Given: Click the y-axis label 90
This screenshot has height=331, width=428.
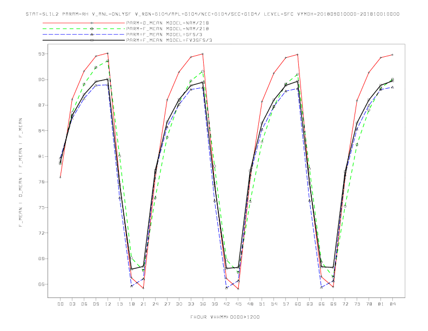Looking at the screenshot, I should [41, 80].
